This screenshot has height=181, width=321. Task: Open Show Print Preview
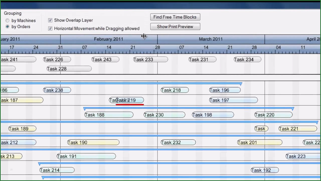coord(175,27)
